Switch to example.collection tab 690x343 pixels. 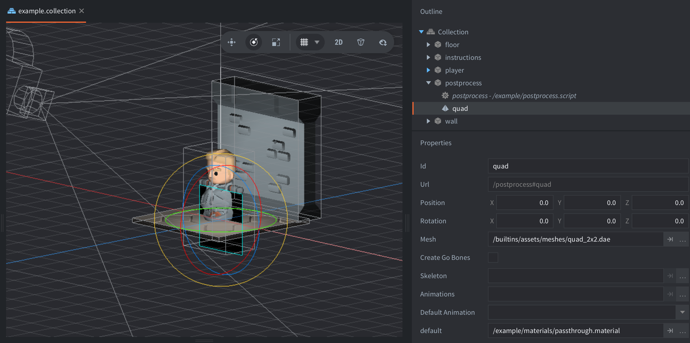pos(47,11)
